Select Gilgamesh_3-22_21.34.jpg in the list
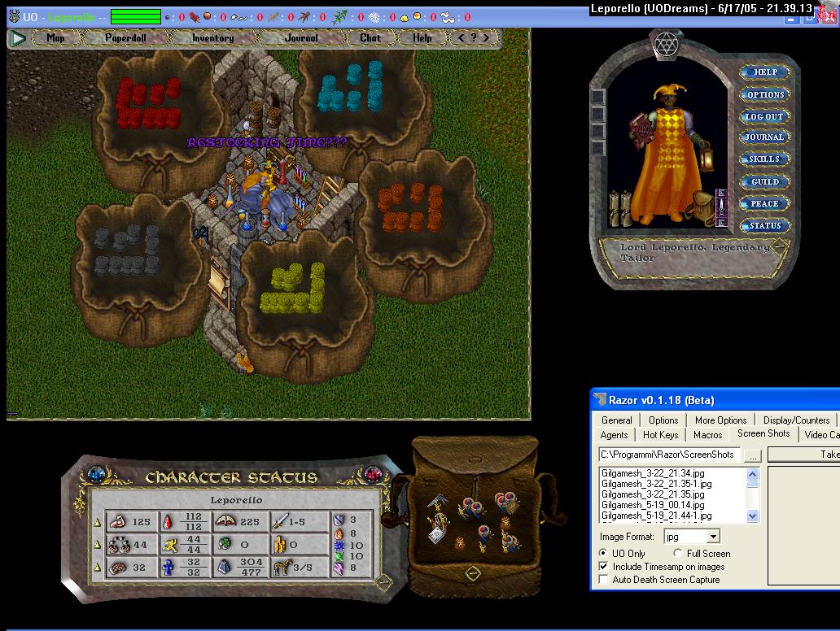This screenshot has height=631, width=840. tap(653, 473)
